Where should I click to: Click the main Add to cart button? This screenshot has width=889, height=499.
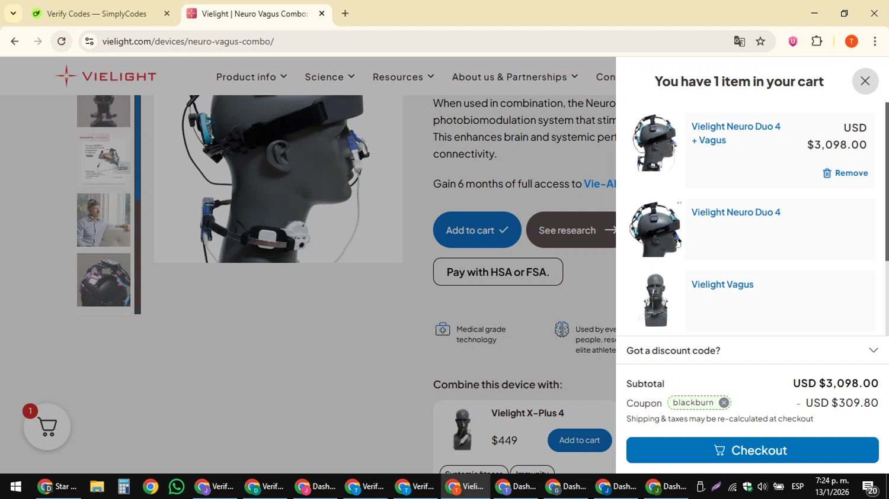[x=477, y=230]
